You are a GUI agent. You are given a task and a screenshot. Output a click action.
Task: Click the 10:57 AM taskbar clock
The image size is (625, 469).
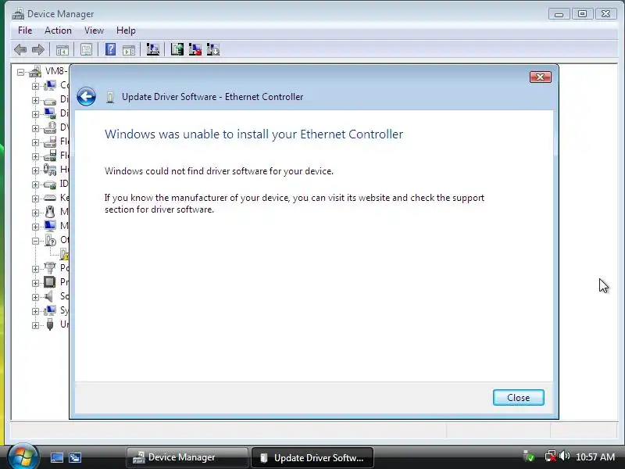(x=595, y=457)
